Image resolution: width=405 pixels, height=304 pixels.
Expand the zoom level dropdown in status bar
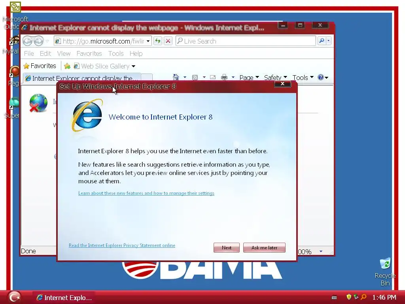pyautogui.click(x=321, y=251)
